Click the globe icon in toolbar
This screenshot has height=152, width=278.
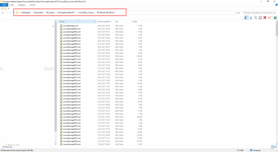(275, 17)
